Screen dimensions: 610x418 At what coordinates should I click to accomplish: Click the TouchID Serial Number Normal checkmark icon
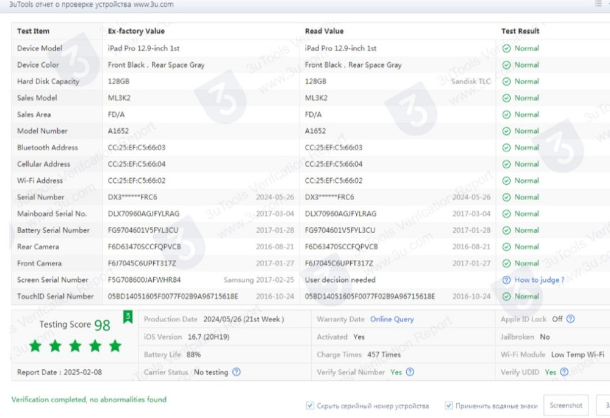pyautogui.click(x=506, y=297)
